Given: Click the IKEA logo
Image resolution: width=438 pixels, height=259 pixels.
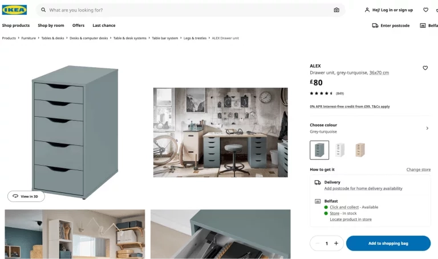Looking at the screenshot, I should click(x=14, y=10).
